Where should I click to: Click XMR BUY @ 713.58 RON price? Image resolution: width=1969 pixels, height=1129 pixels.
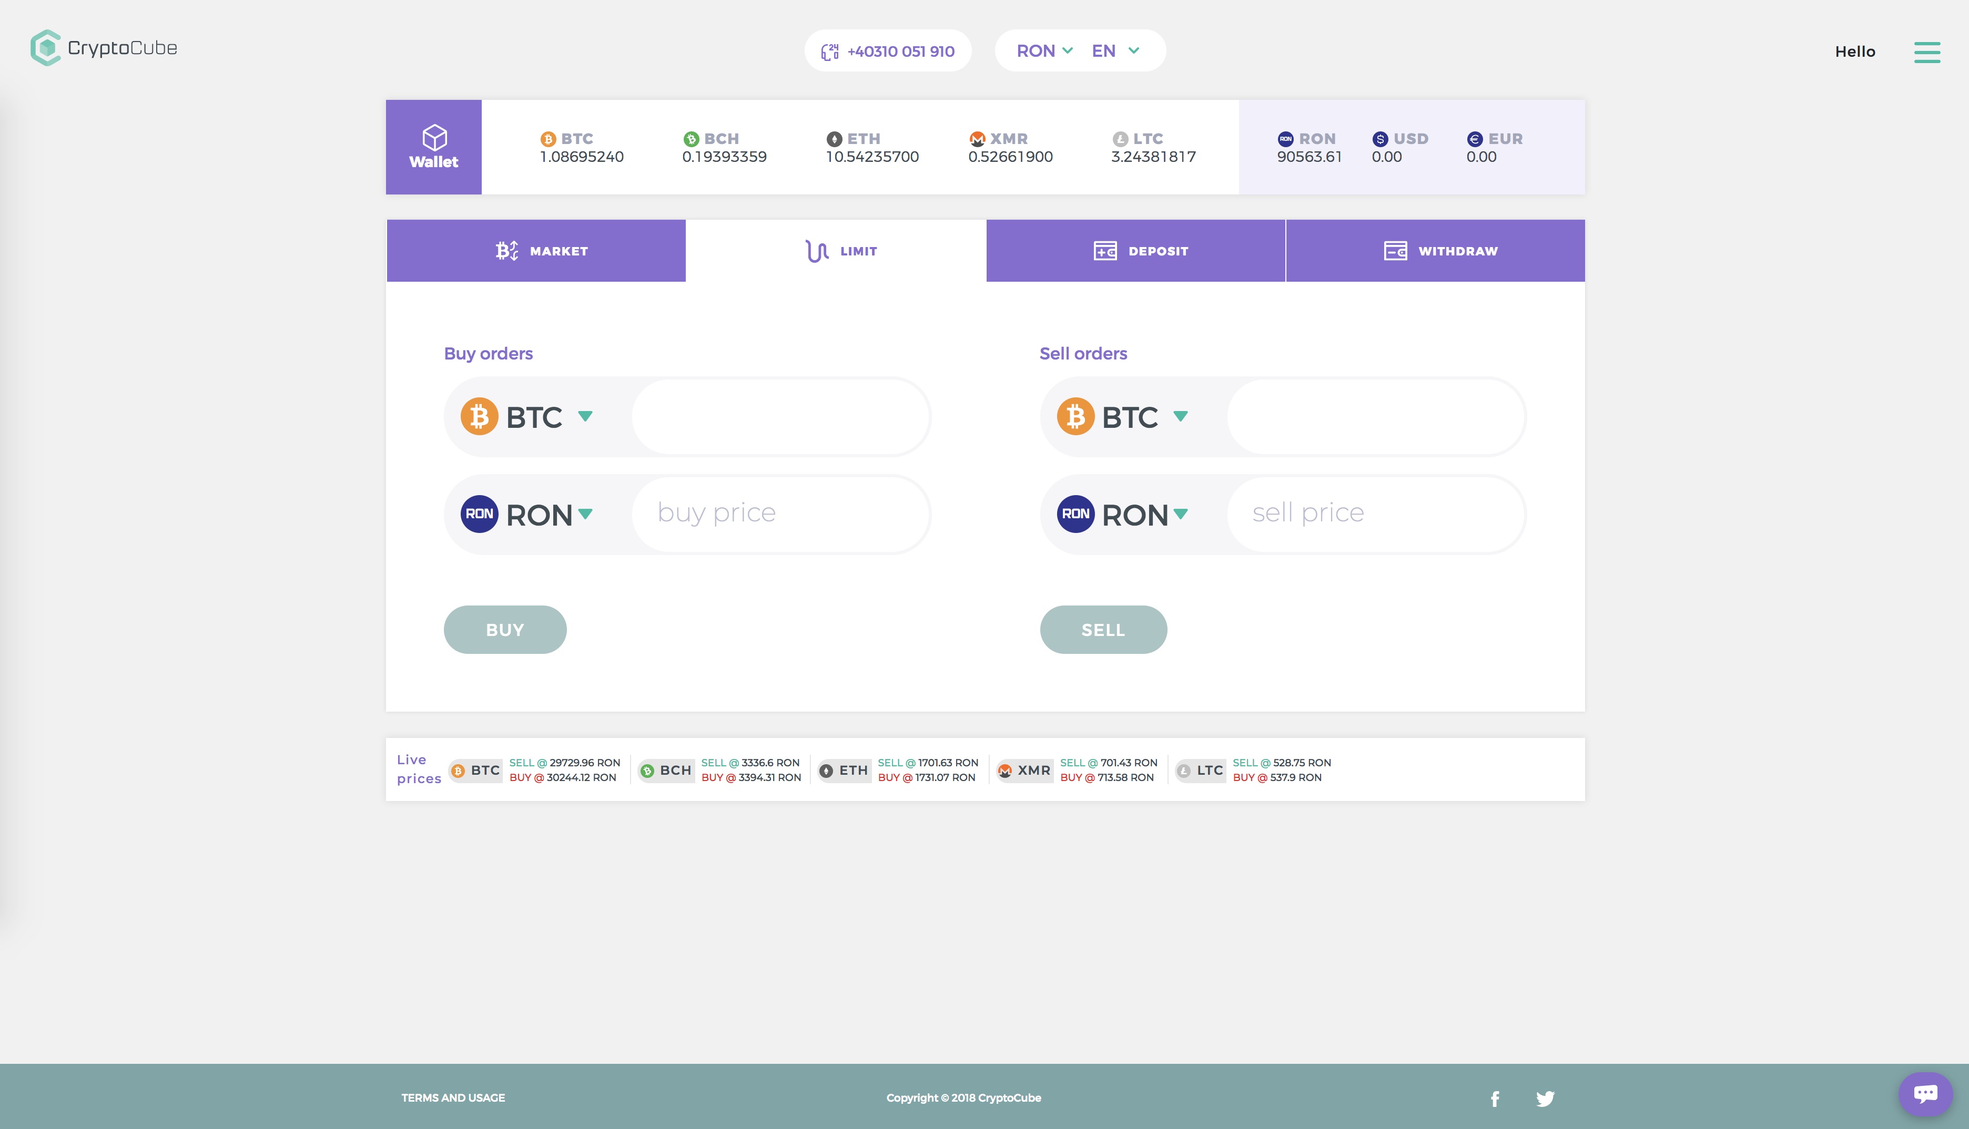(x=1107, y=778)
